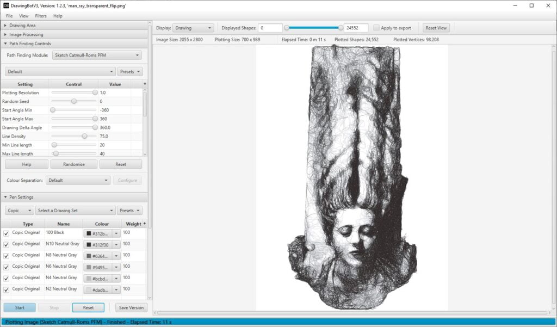Uncheck the 100 Black pen

pos(7,232)
